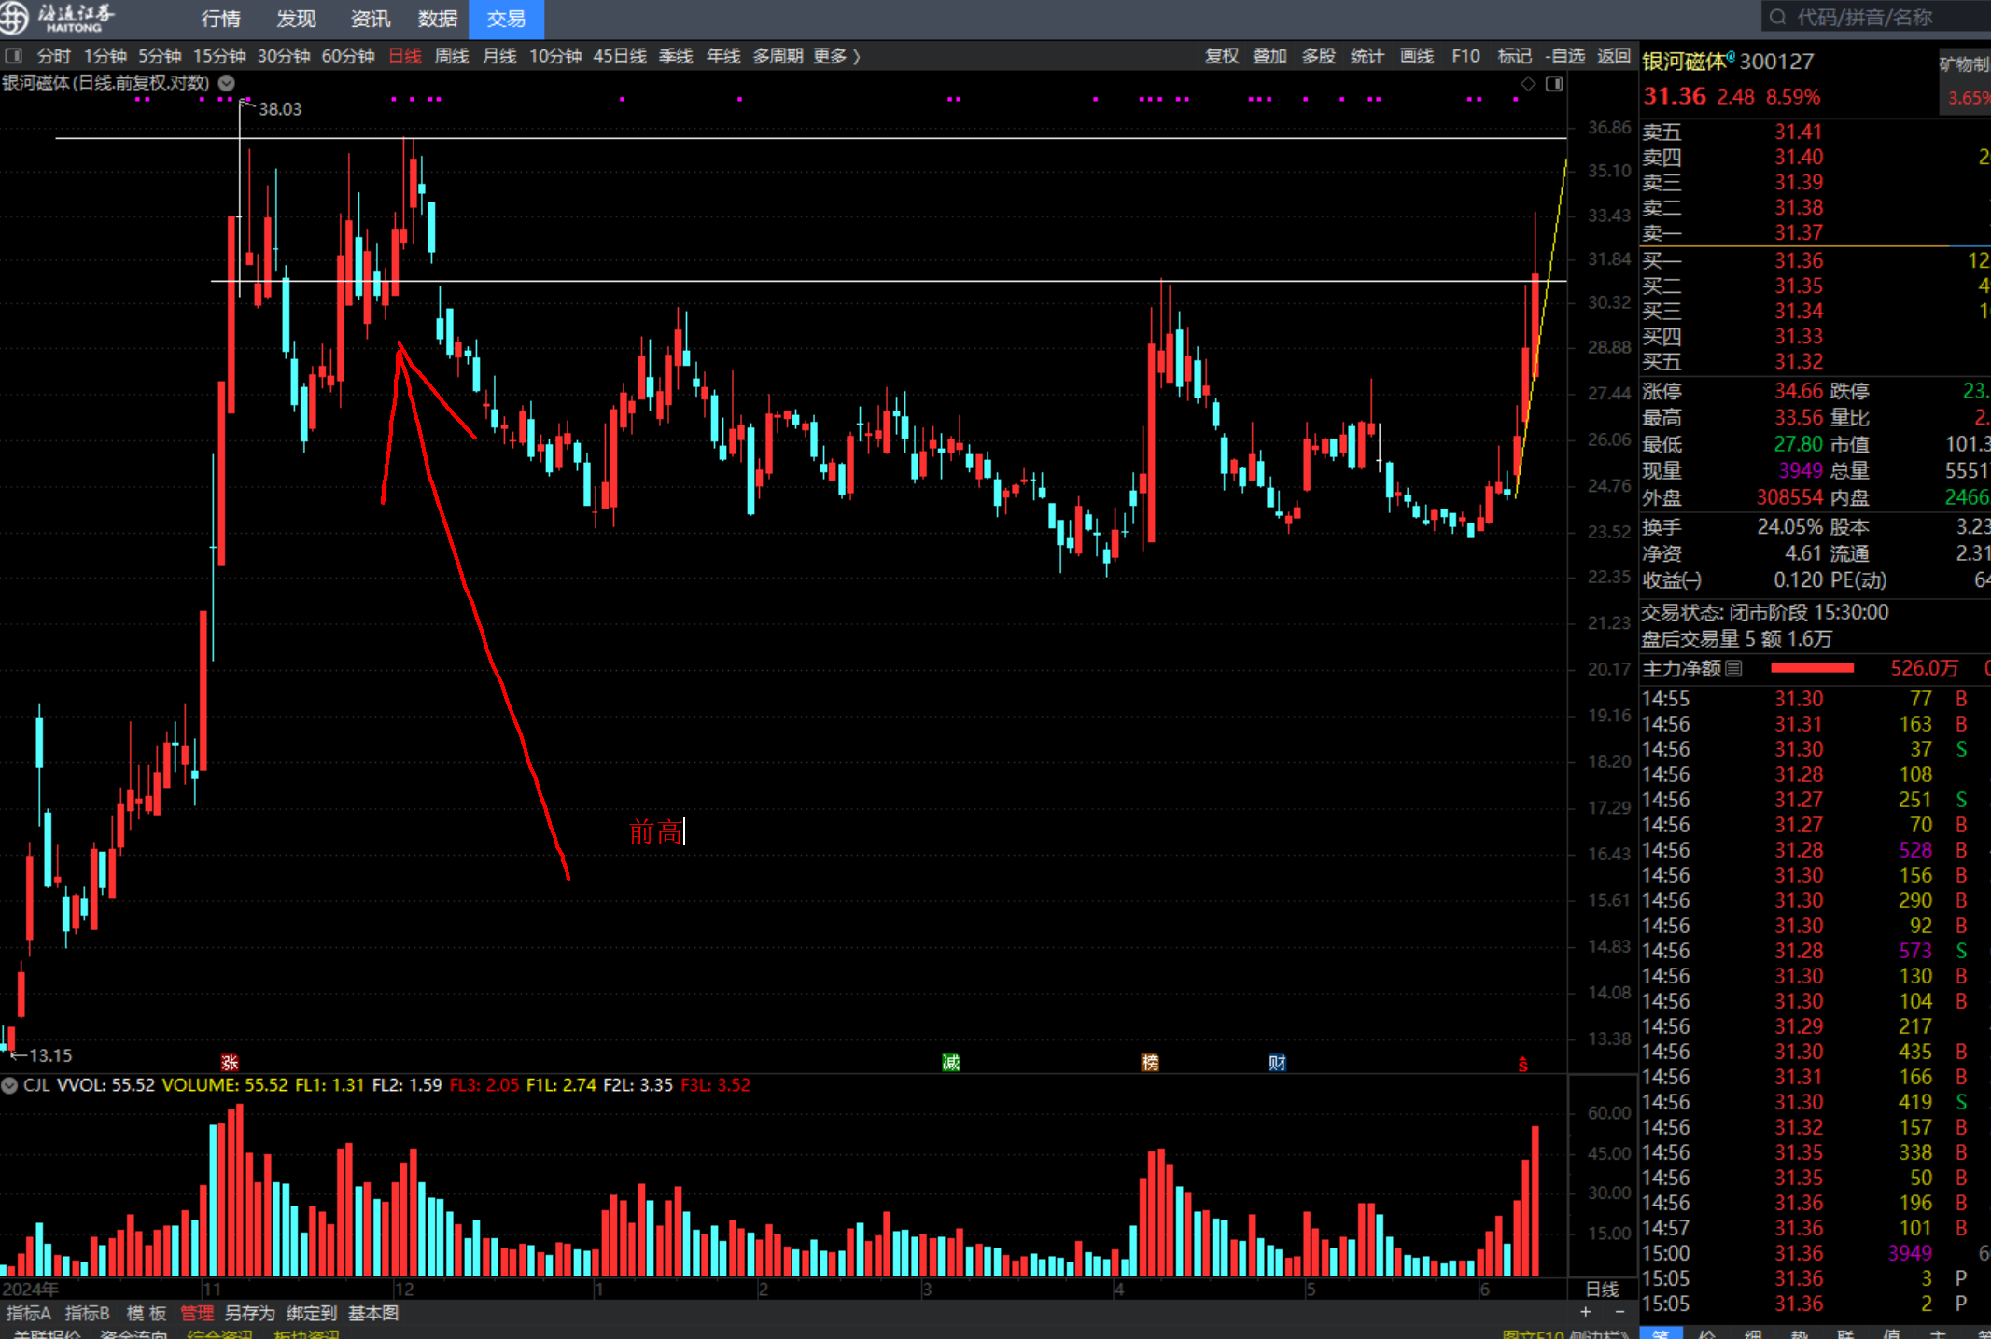Toggle the sidebar panel icon above chart
The height and width of the screenshot is (1339, 1991).
pyautogui.click(x=1554, y=84)
